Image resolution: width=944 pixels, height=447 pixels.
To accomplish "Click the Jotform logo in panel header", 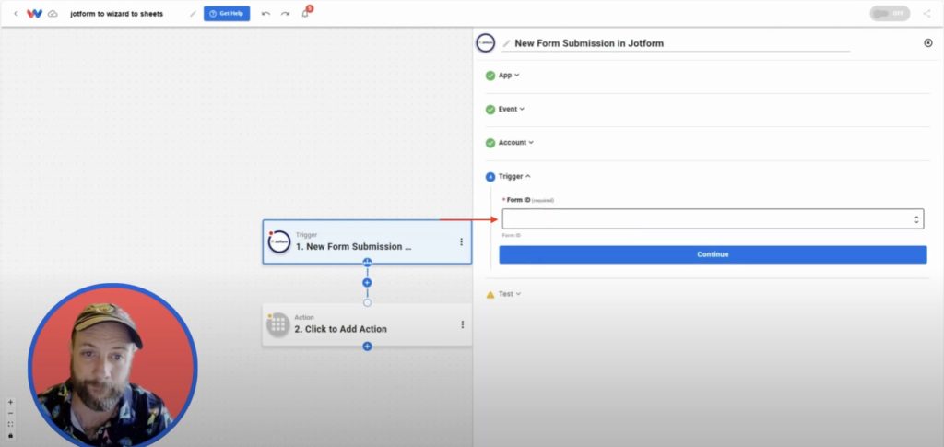I will [x=486, y=42].
